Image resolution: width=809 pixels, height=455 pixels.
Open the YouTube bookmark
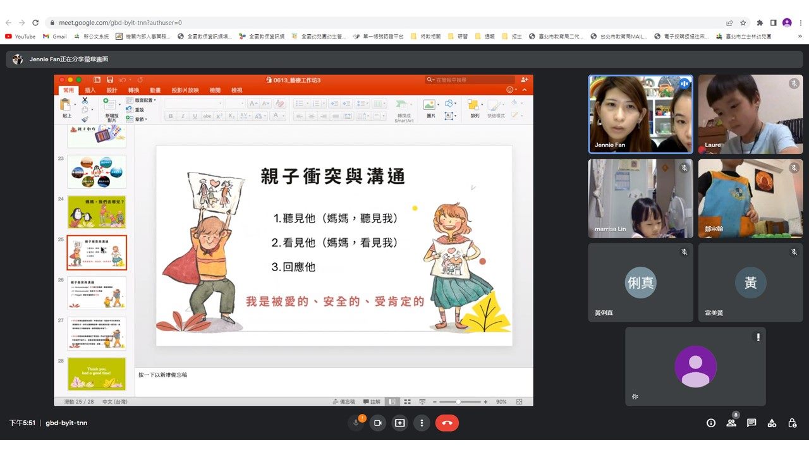coord(20,37)
